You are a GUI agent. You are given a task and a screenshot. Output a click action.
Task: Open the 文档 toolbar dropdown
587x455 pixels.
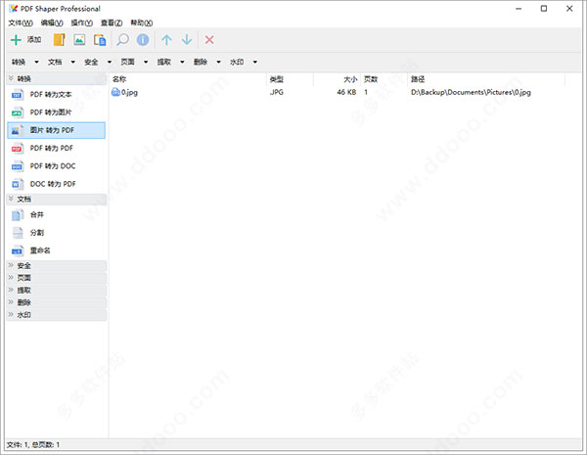(73, 63)
